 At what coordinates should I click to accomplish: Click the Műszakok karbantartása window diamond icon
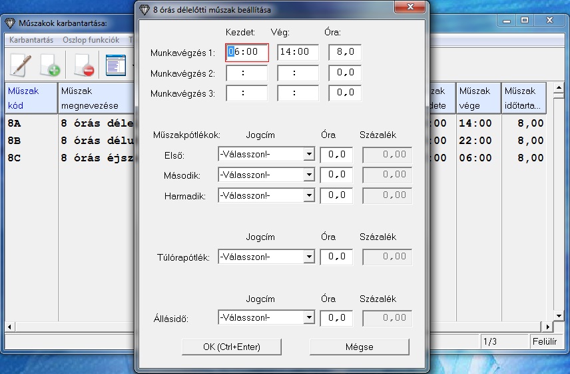pos(9,21)
